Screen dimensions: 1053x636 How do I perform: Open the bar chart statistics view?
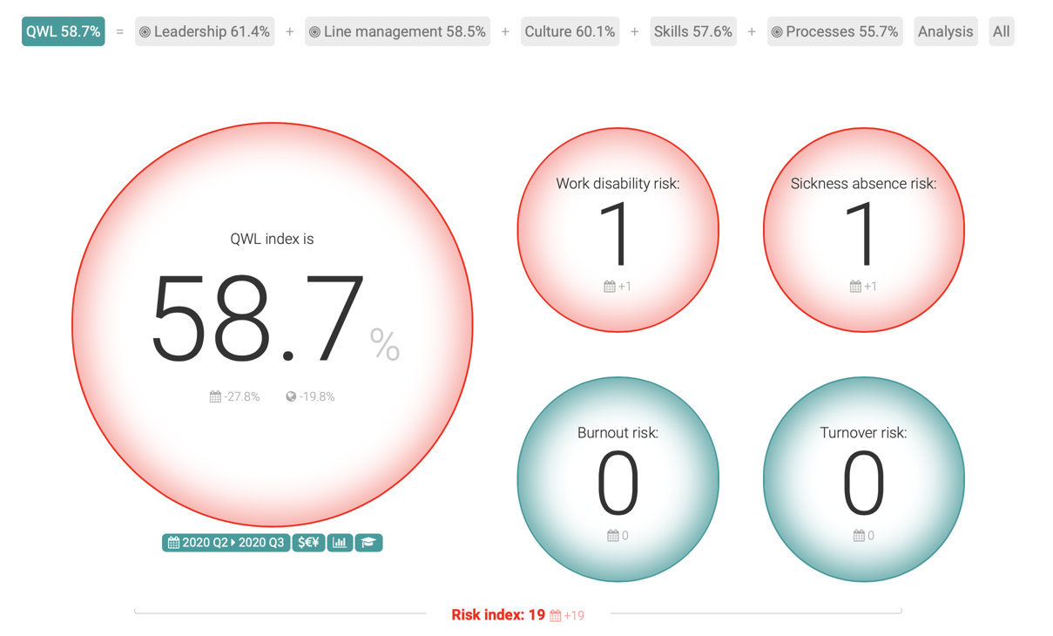point(340,542)
